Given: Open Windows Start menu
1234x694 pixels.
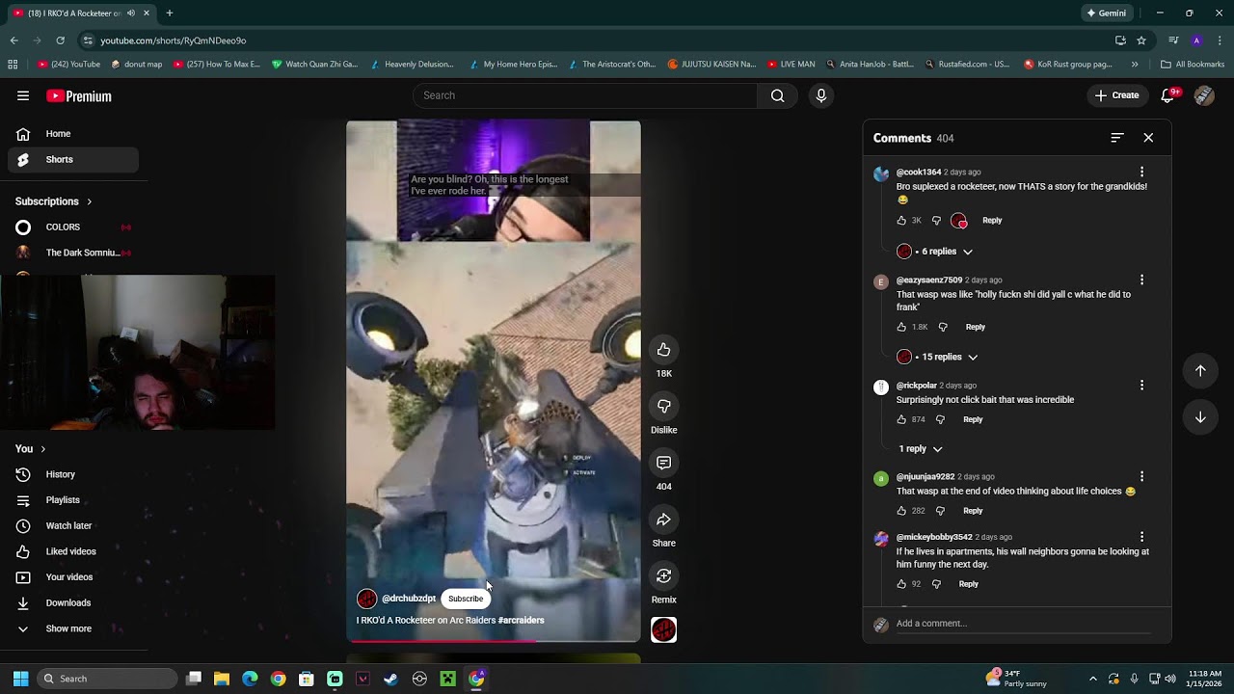Looking at the screenshot, I should 20,679.
